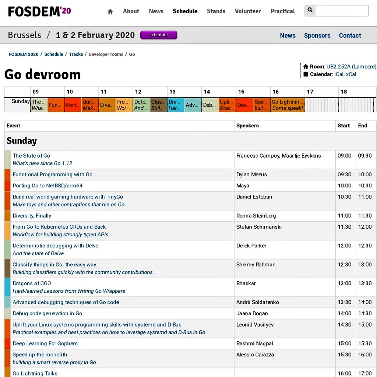Click speaker name 'Dylan Meeus'
This screenshot has width=377, height=377.
click(251, 175)
